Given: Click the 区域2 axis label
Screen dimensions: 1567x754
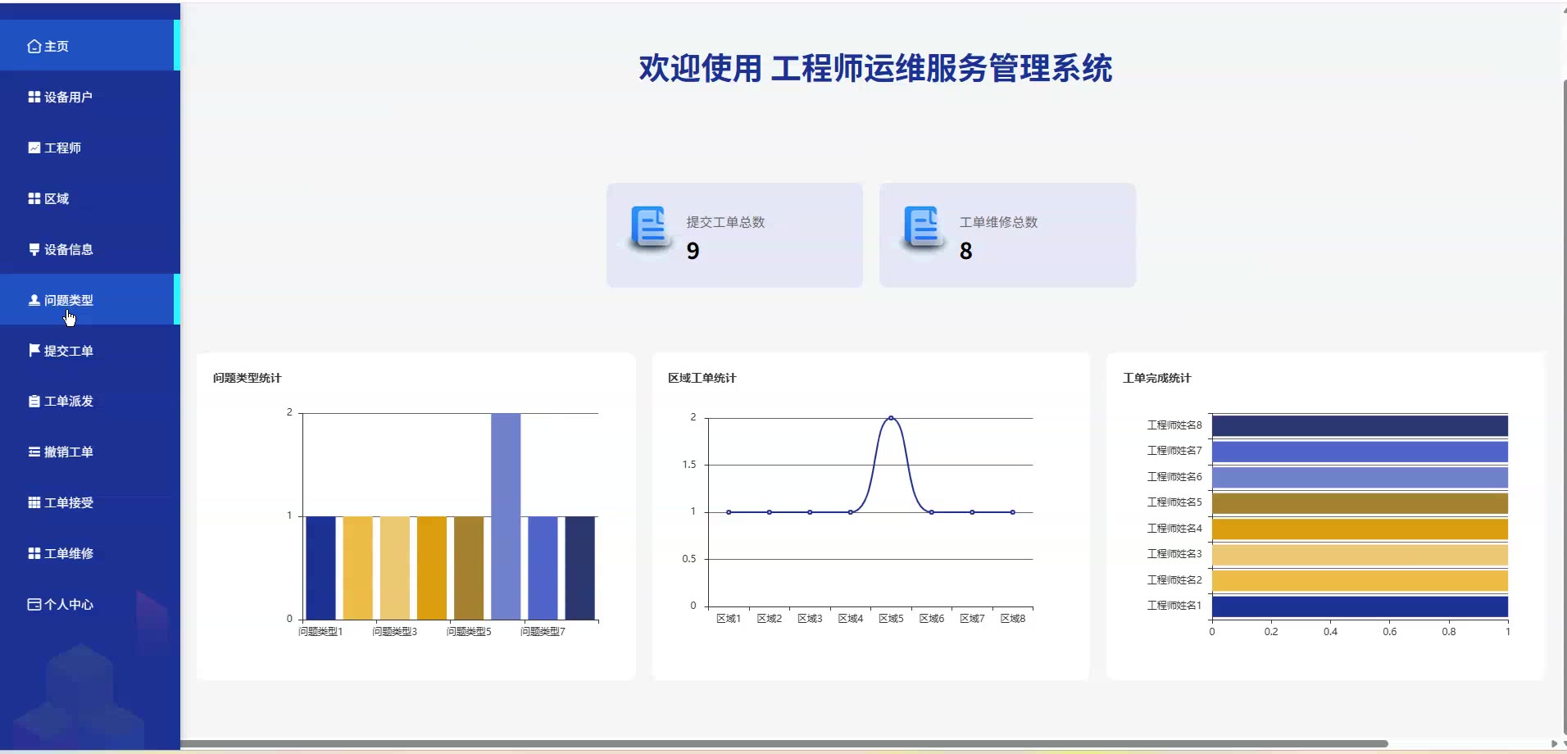Looking at the screenshot, I should click(x=769, y=619).
